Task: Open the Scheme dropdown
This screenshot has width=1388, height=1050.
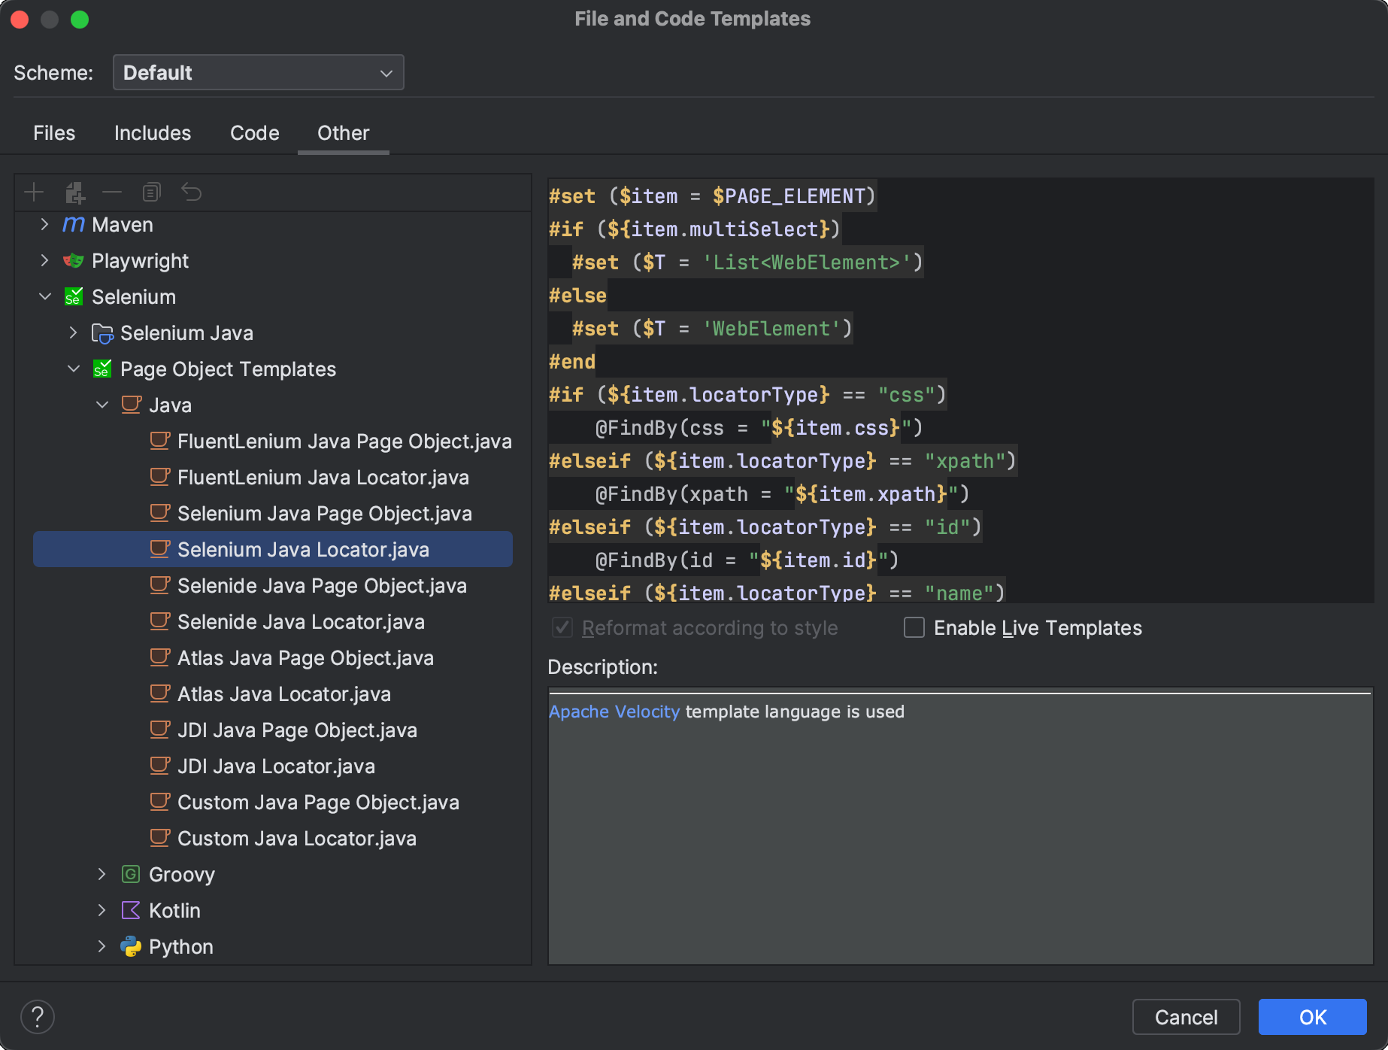Action: pos(258,72)
